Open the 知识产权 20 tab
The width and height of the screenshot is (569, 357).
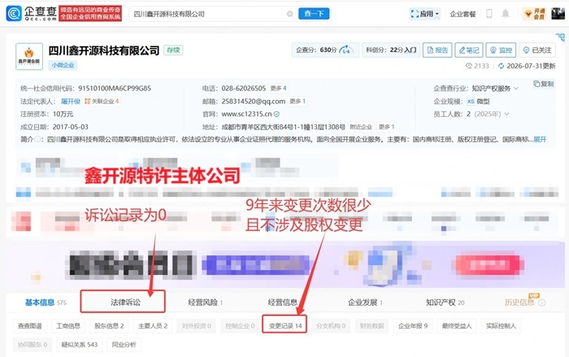[445, 303]
